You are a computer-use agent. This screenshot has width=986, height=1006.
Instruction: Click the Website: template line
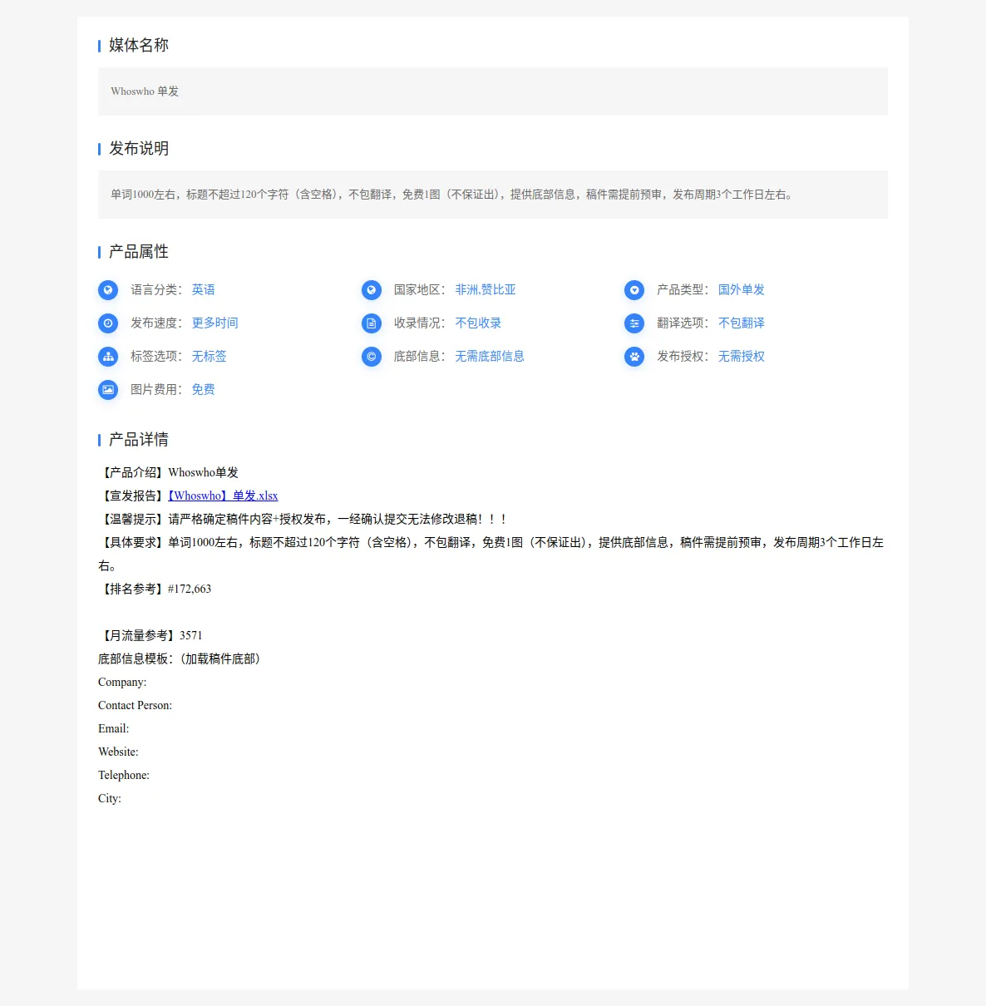pos(119,752)
